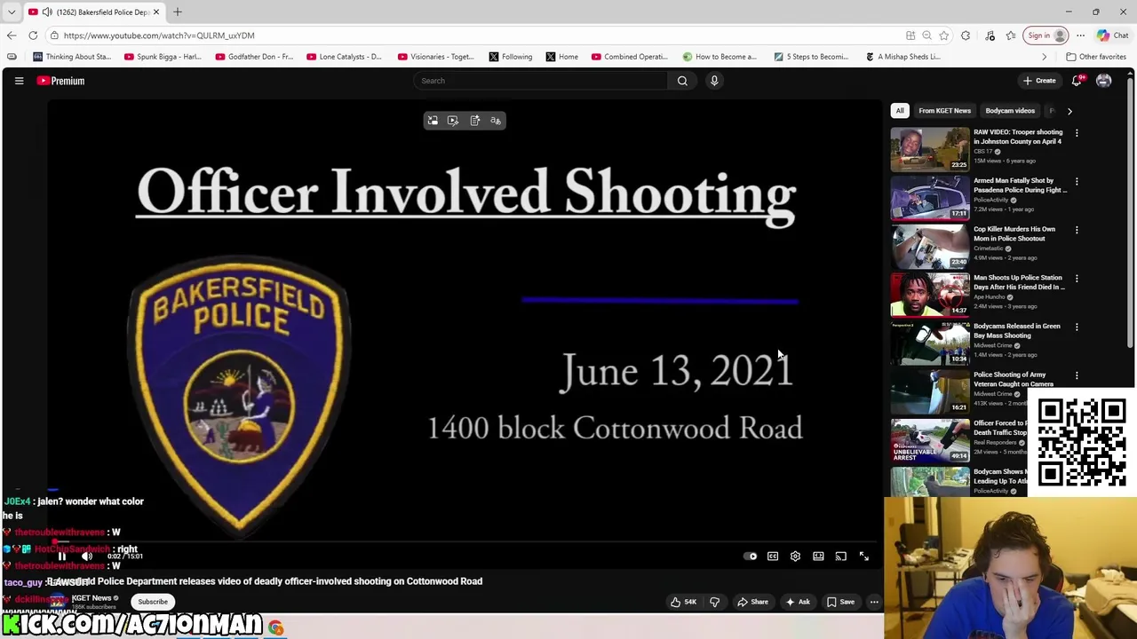The width and height of the screenshot is (1137, 639).
Task: Save the video to a playlist
Action: (840, 602)
